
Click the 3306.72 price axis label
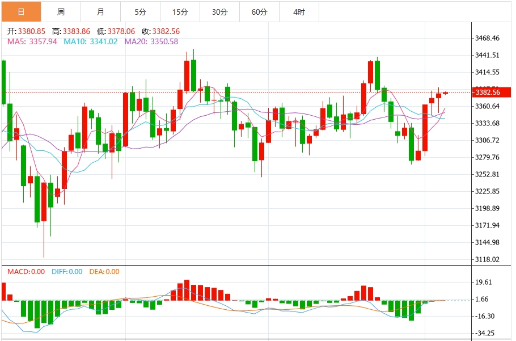click(x=487, y=140)
